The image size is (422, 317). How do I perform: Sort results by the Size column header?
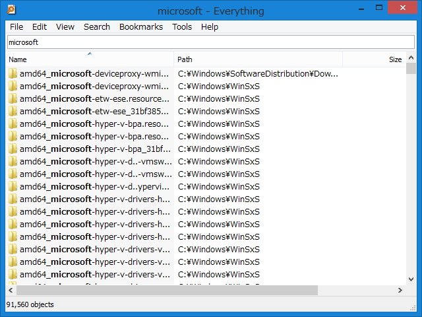[374, 59]
